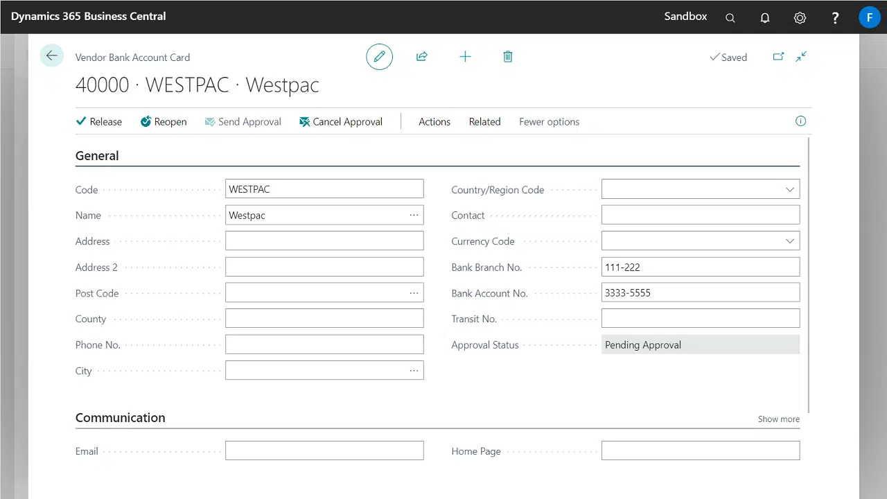887x499 pixels.
Task: Click the Bank Account No. field
Action: tap(700, 293)
